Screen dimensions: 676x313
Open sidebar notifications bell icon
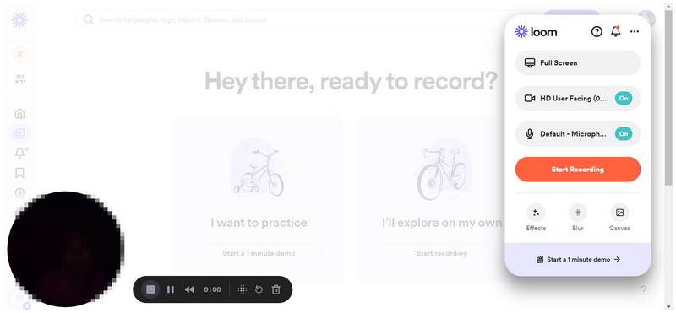pos(19,153)
